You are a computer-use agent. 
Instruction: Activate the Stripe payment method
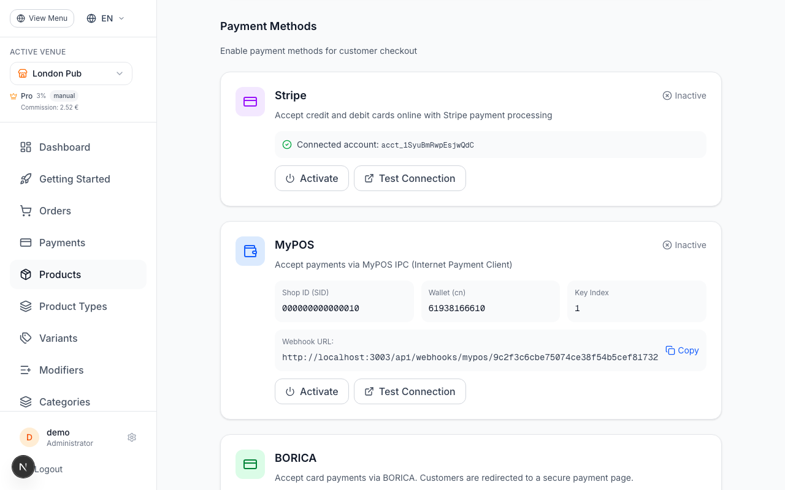tap(312, 178)
